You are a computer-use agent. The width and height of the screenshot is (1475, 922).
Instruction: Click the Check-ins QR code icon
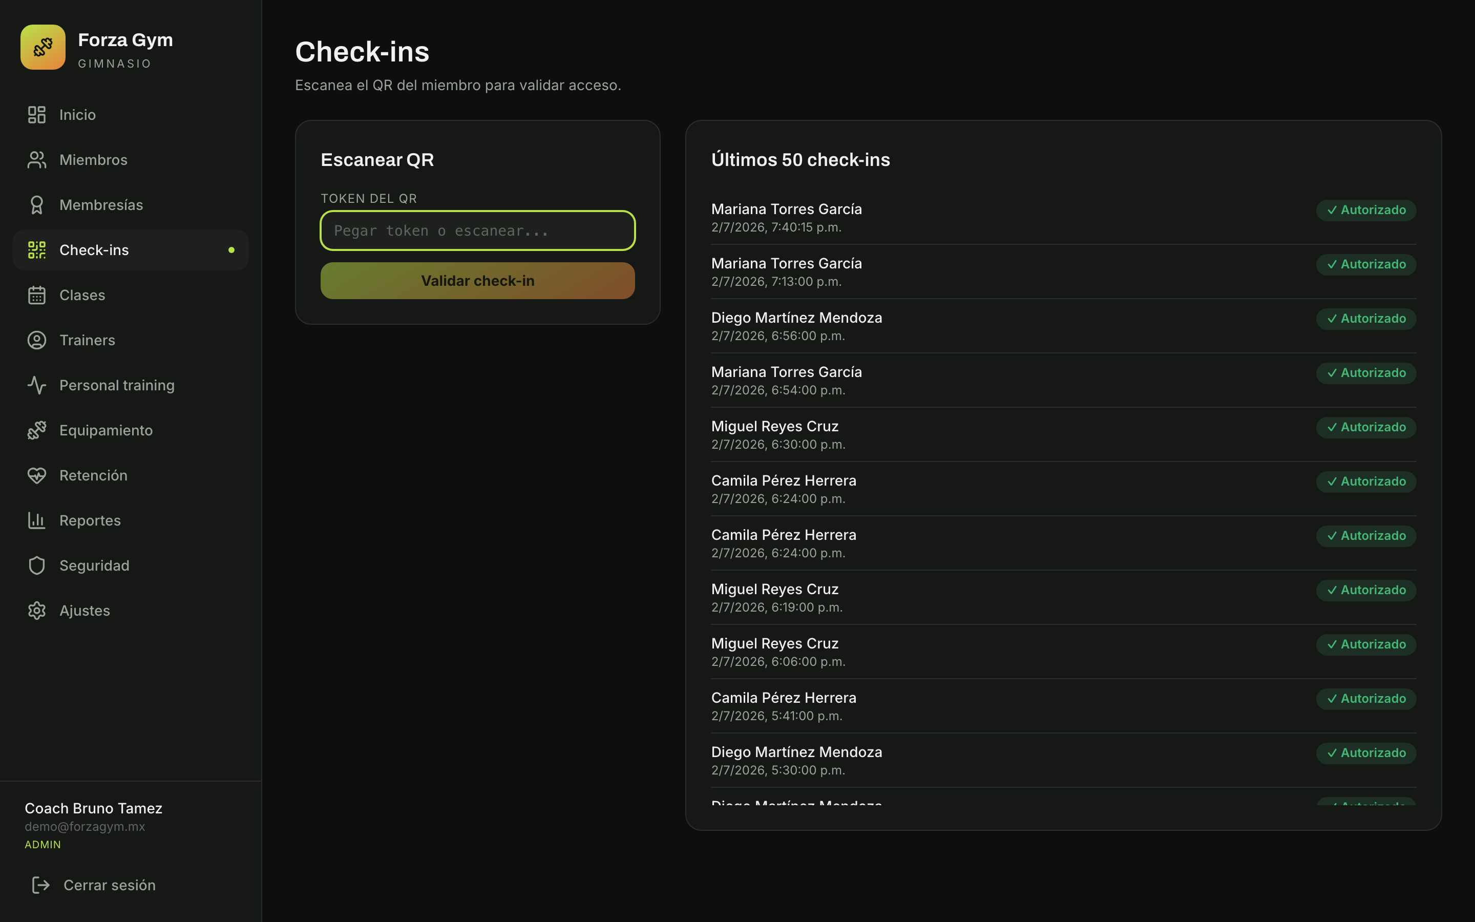[36, 250]
